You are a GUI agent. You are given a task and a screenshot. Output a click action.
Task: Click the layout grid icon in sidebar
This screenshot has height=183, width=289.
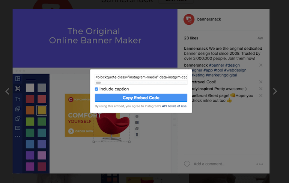(18, 79)
